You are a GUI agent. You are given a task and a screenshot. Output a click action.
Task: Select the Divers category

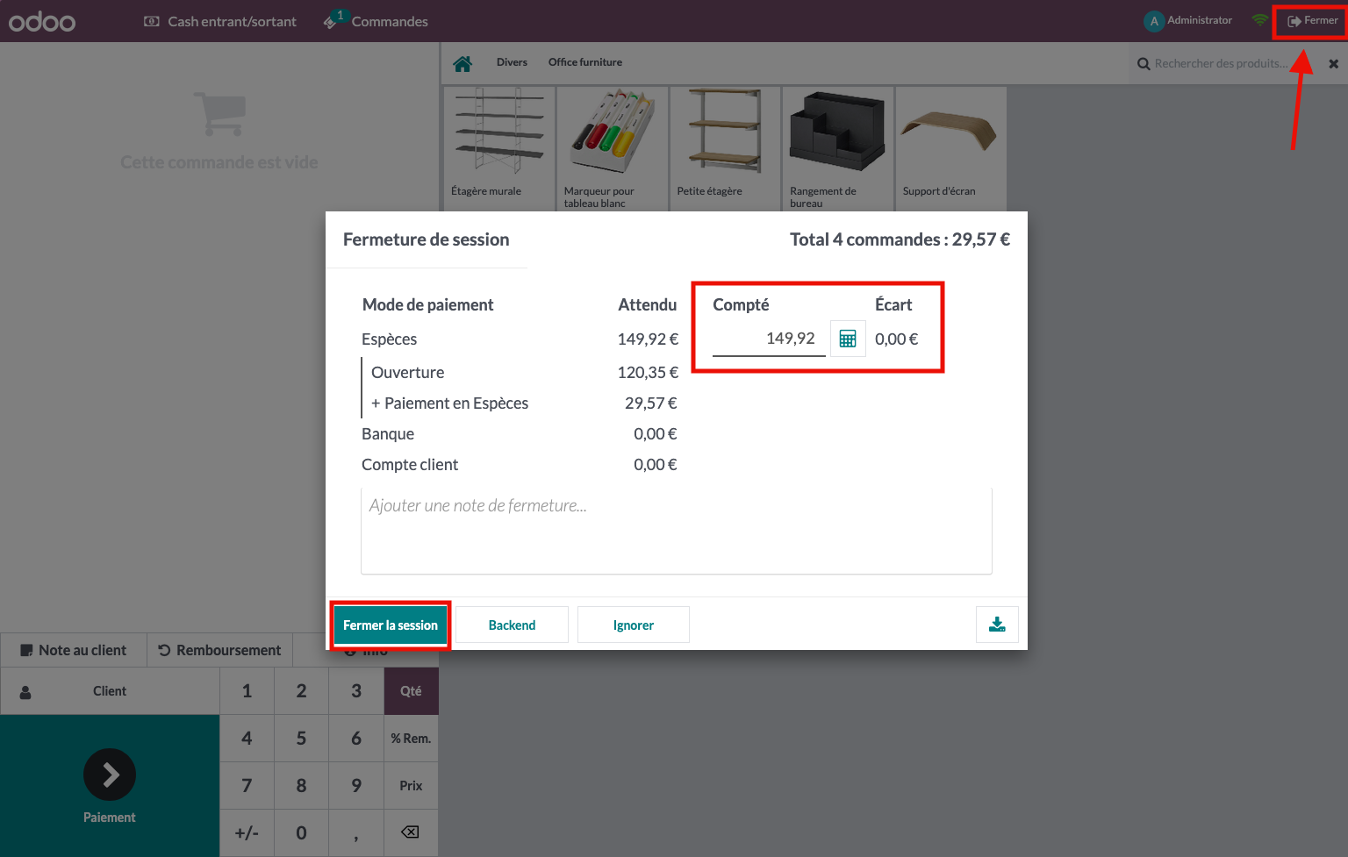(512, 62)
